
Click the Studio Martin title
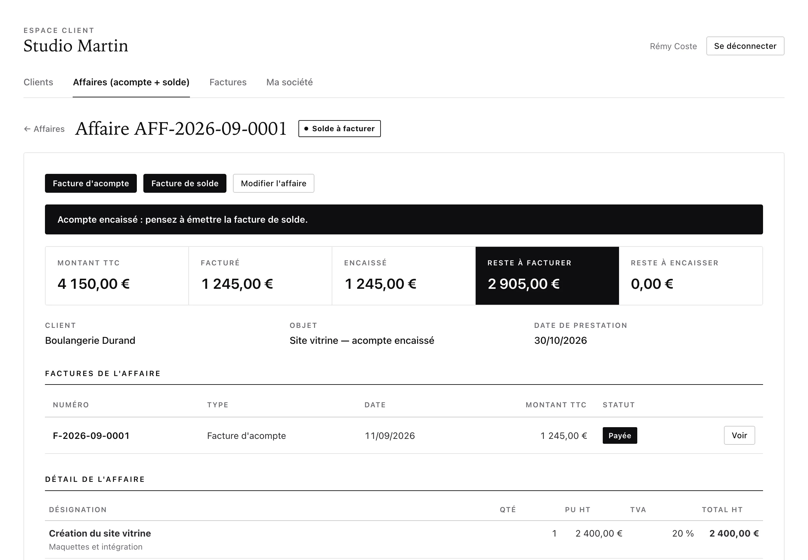point(76,46)
